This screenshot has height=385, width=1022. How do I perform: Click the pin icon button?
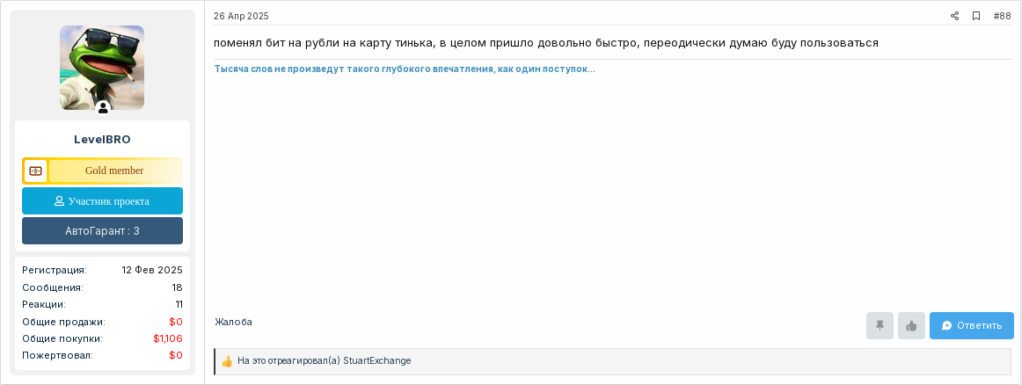880,326
